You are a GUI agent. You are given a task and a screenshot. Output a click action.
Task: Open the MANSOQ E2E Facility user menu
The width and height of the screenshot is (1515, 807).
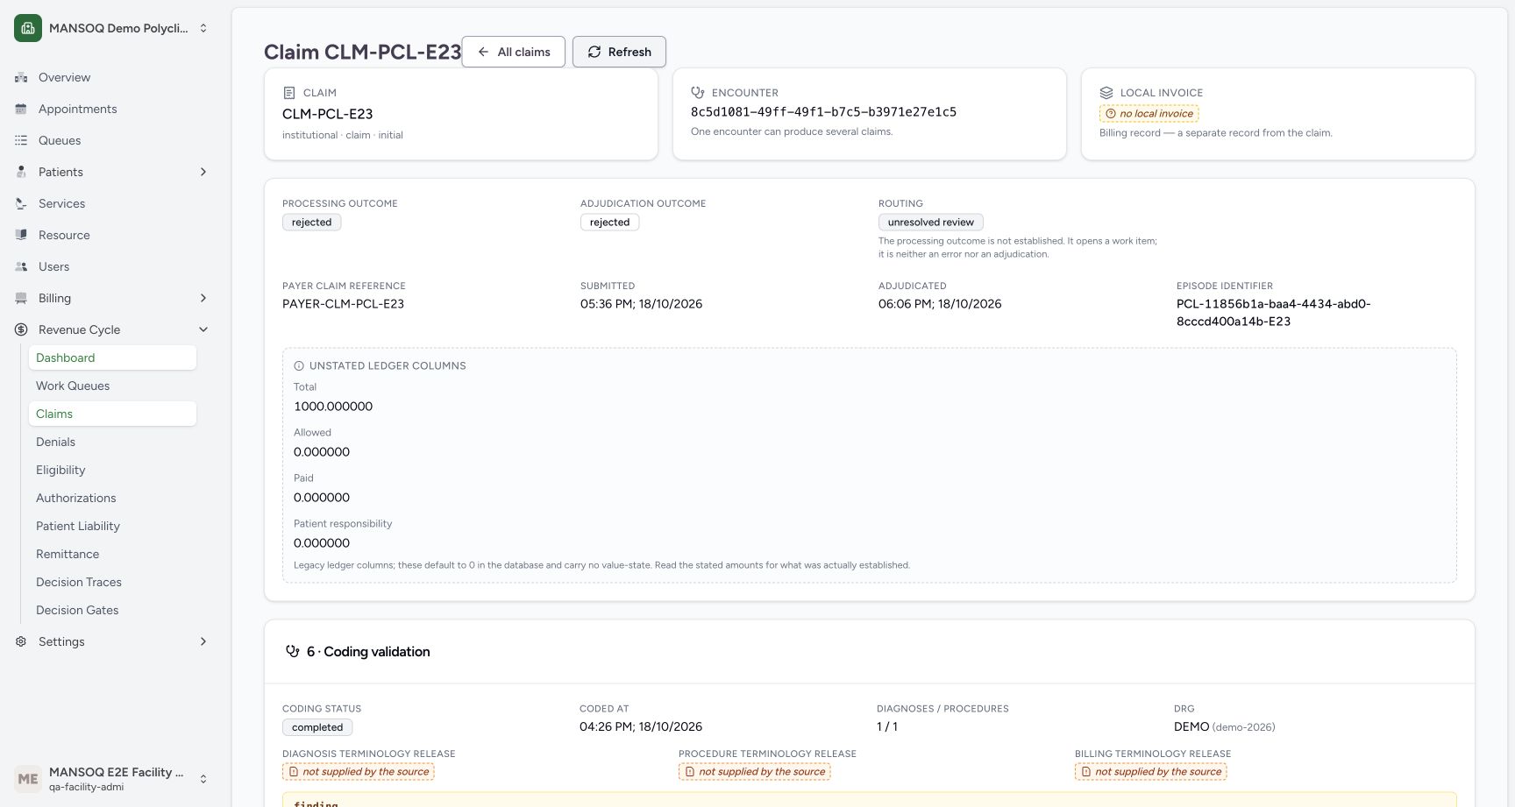[x=112, y=778]
